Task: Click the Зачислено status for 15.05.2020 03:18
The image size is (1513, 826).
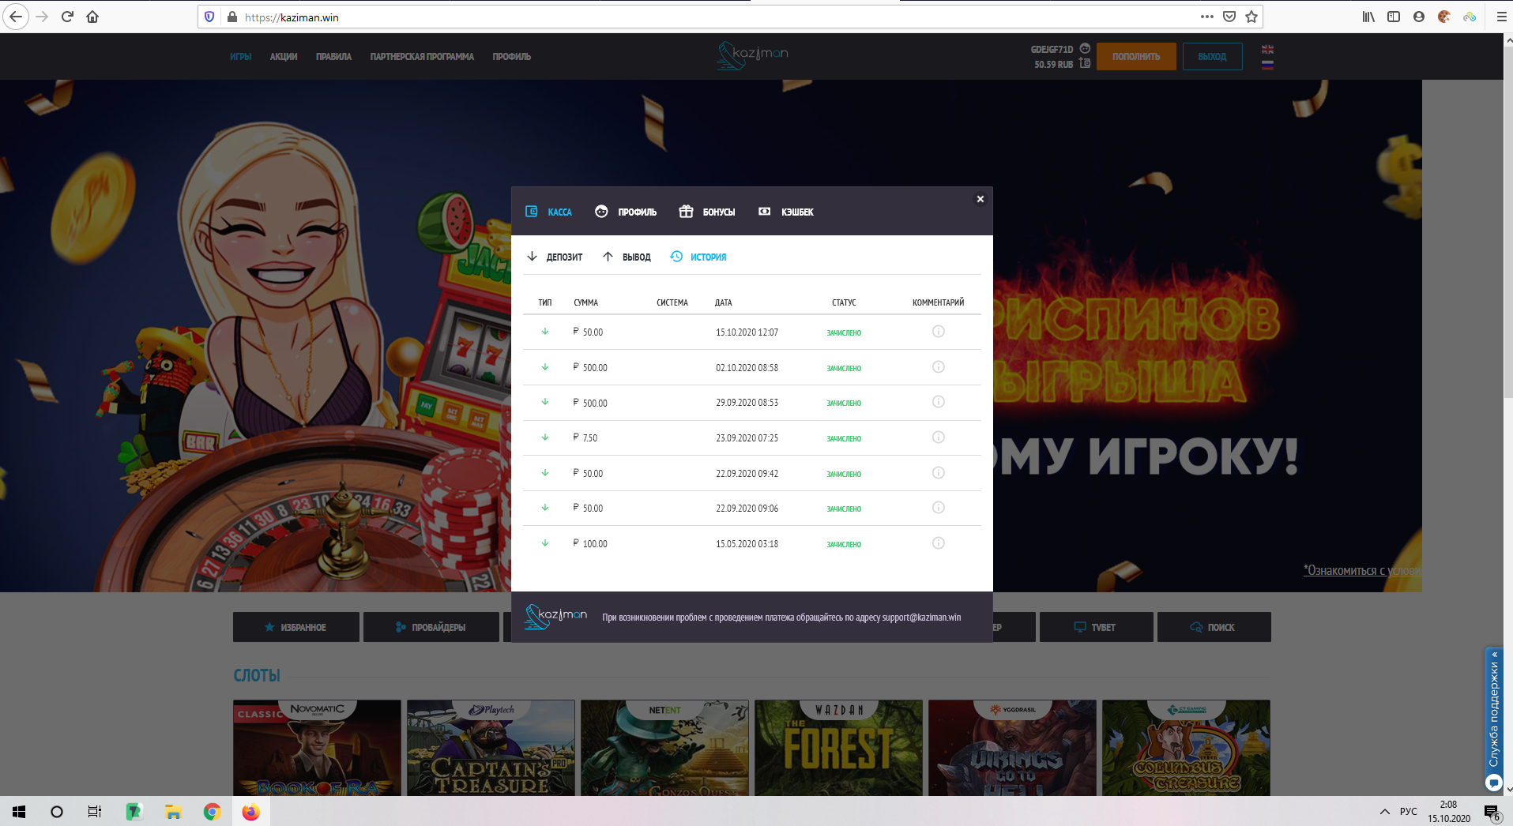Action: click(x=844, y=544)
